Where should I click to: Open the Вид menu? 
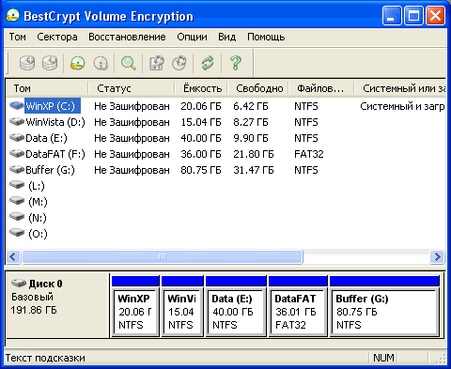click(226, 37)
